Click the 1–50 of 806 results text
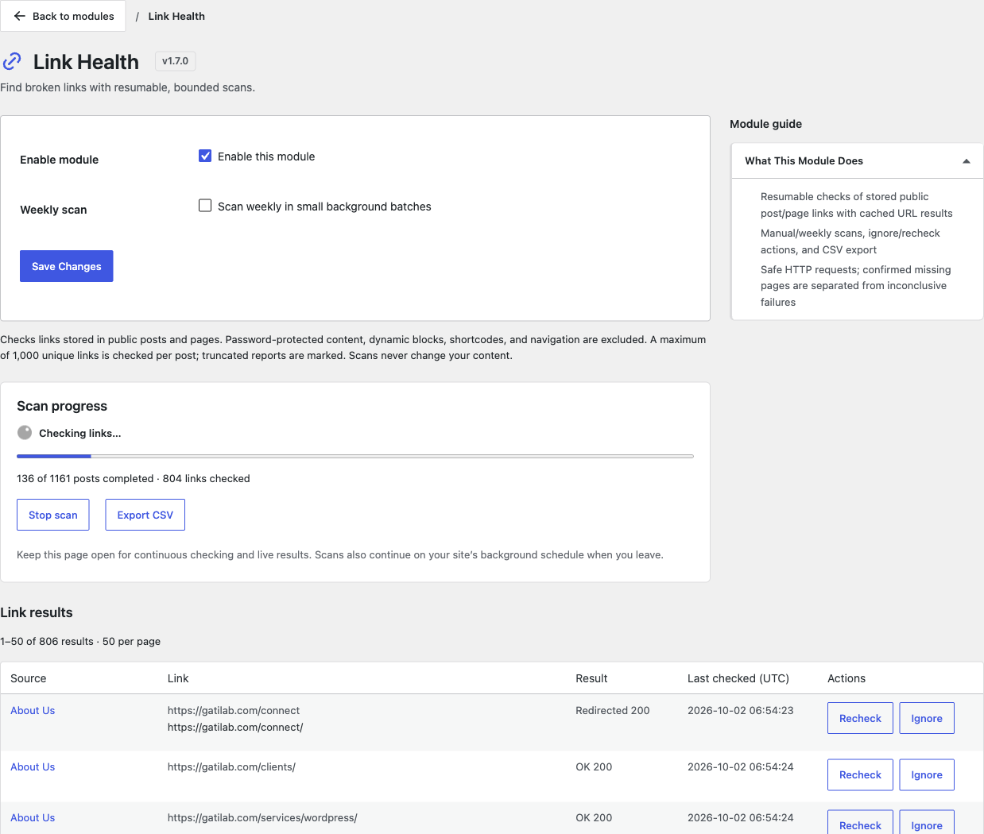Image resolution: width=984 pixels, height=834 pixels. pyautogui.click(x=47, y=641)
